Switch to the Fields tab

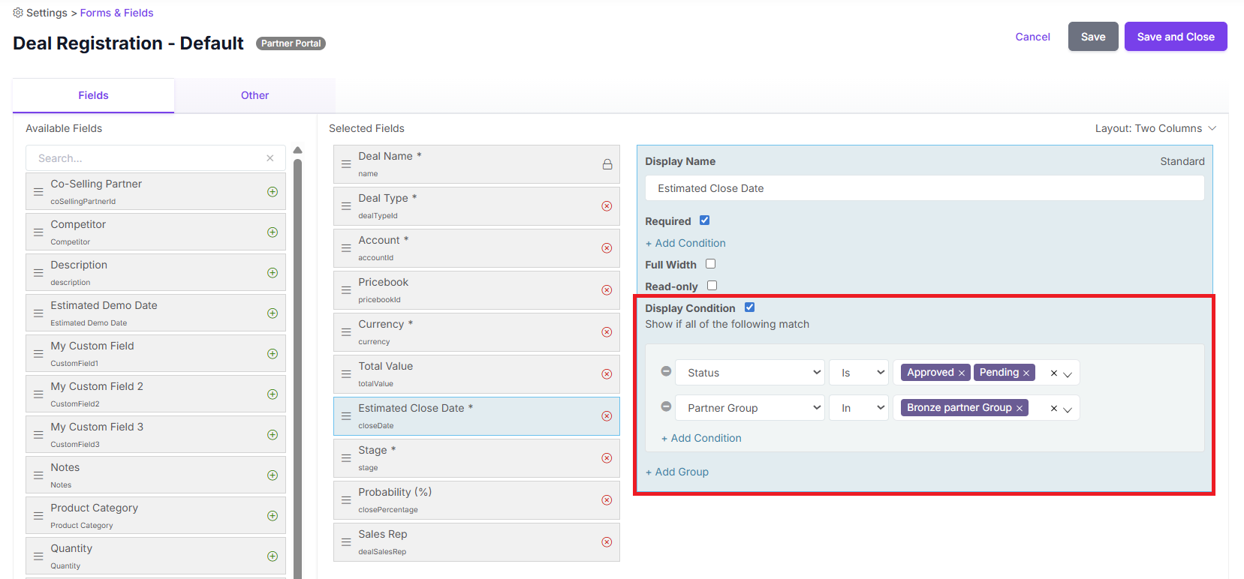click(93, 95)
